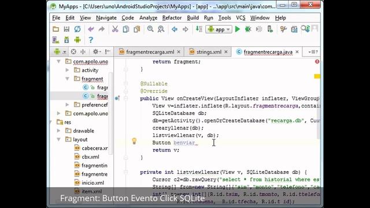370x208 pixels.
Task: Run the app with green play icon
Action: coord(238,29)
